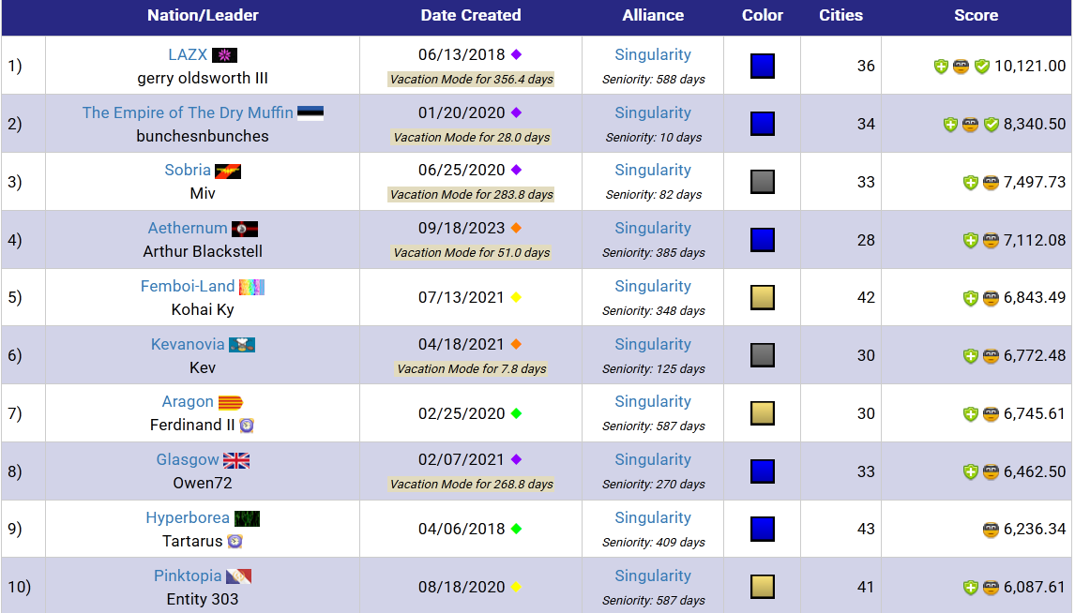The image size is (1075, 613).
Task: Click the green checkmark shield in LAZX row
Action: point(982,67)
